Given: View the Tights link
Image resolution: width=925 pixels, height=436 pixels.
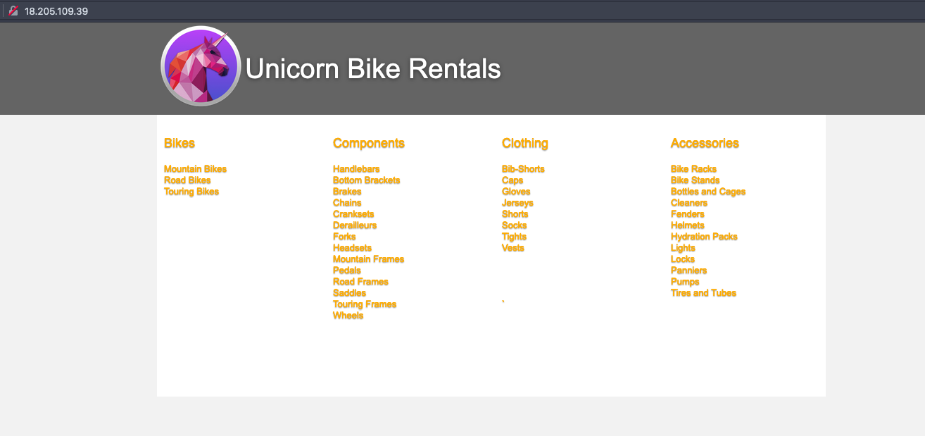Looking at the screenshot, I should pos(514,237).
